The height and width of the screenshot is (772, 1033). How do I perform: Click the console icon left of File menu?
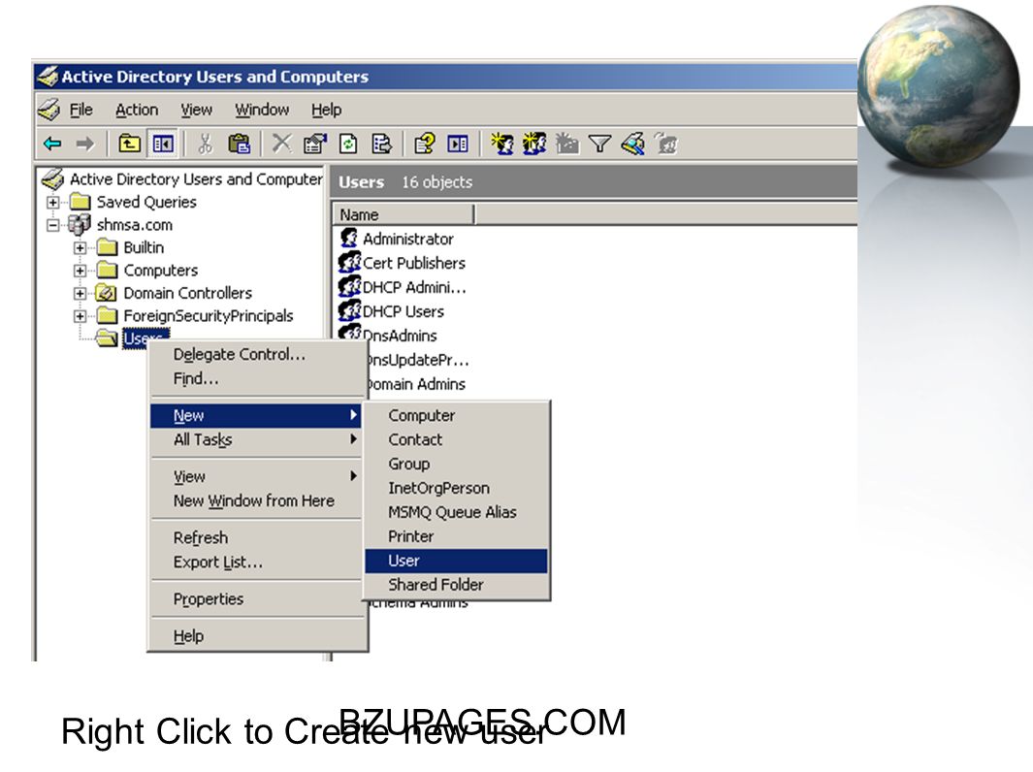point(48,110)
